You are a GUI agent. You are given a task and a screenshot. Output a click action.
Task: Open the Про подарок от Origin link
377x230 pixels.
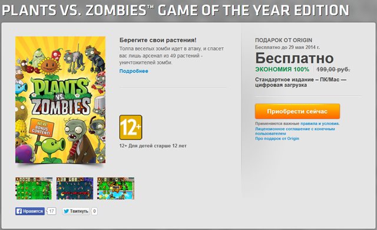tap(277, 138)
